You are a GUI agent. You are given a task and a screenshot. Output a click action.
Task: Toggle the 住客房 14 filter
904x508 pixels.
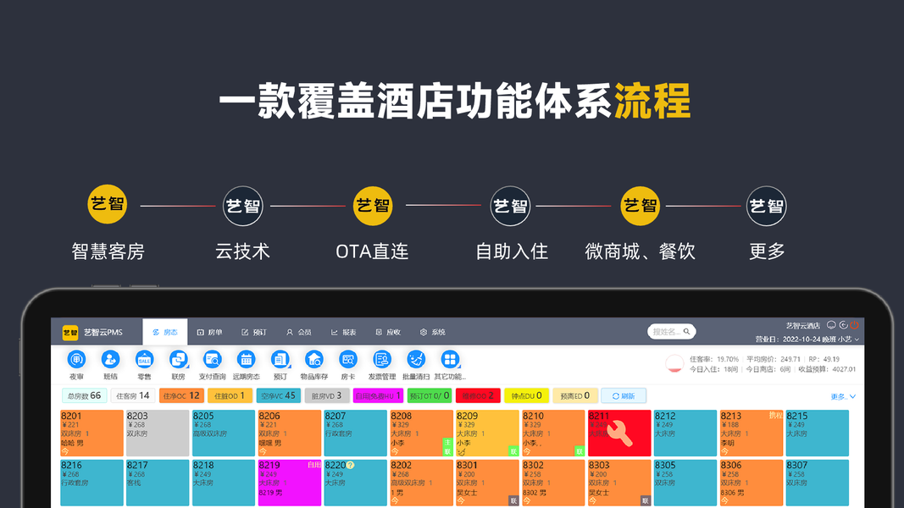[133, 395]
